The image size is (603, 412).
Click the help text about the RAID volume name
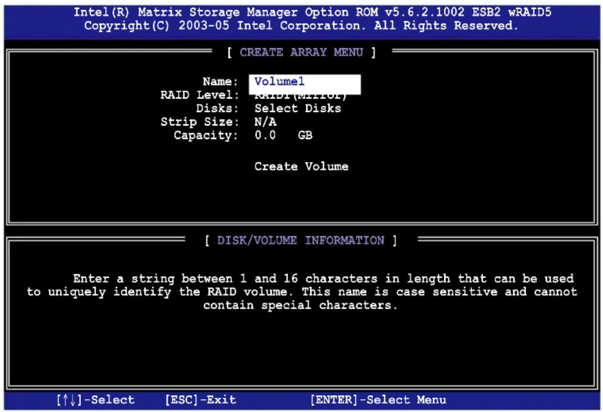[x=302, y=292]
